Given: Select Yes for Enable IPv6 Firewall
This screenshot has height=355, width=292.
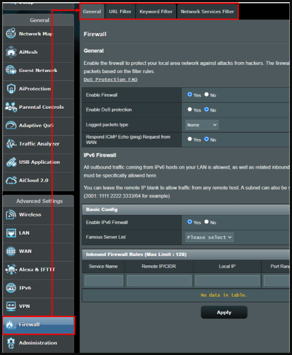Looking at the screenshot, I should point(189,222).
